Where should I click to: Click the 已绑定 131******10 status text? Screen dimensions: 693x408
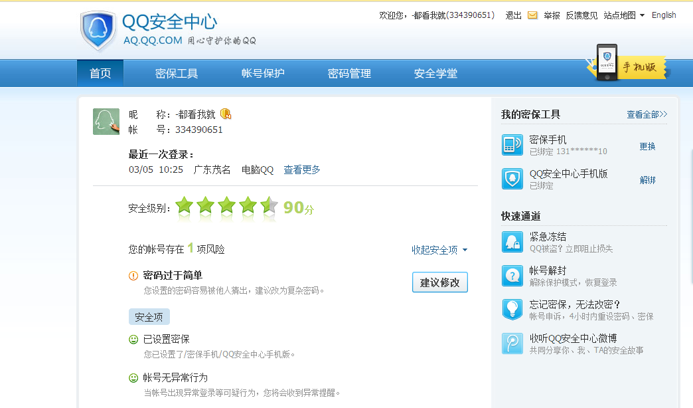click(x=568, y=152)
